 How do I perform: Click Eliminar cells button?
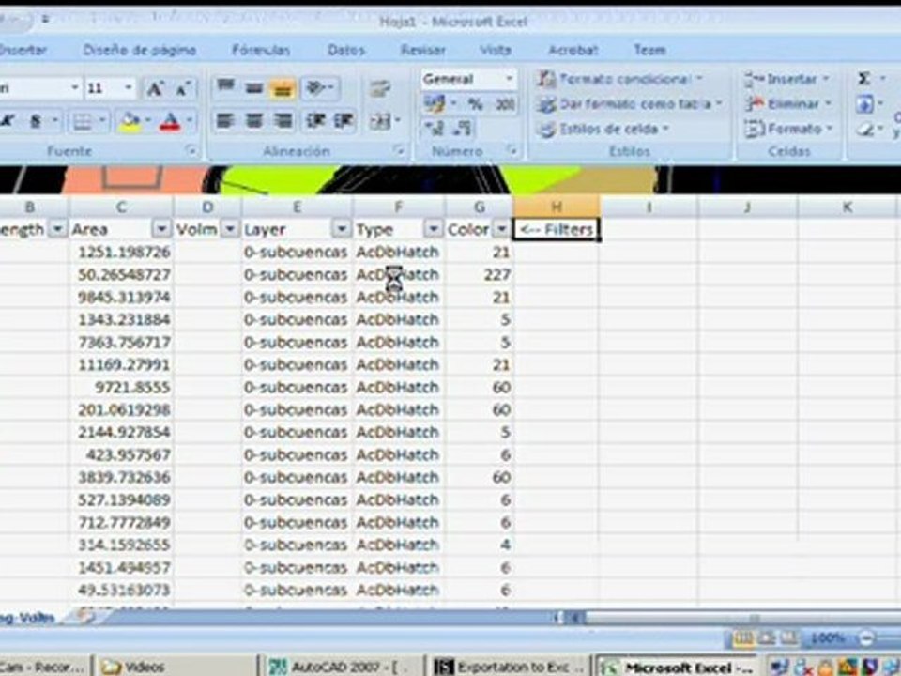point(787,104)
